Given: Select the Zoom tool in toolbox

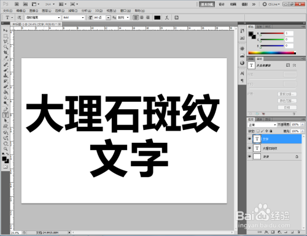Looking at the screenshot, I should coord(6,149).
